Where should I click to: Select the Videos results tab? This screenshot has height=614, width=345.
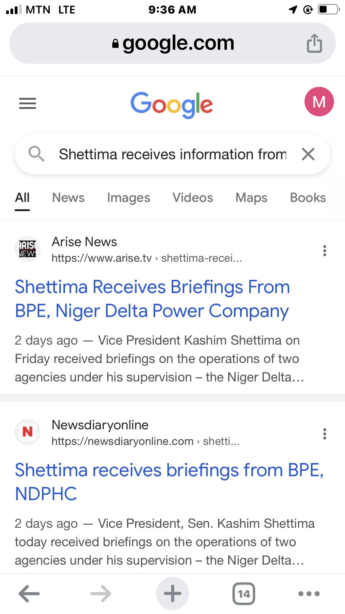coord(193,198)
